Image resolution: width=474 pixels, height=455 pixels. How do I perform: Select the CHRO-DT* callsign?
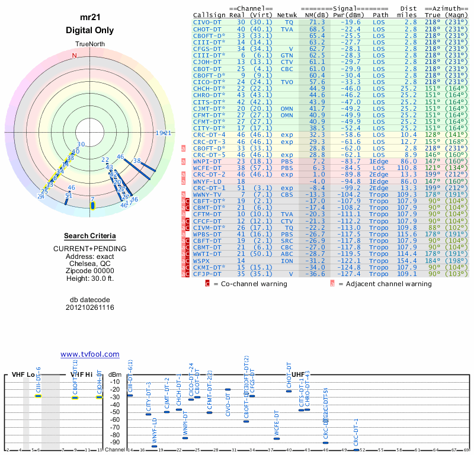pos(209,95)
